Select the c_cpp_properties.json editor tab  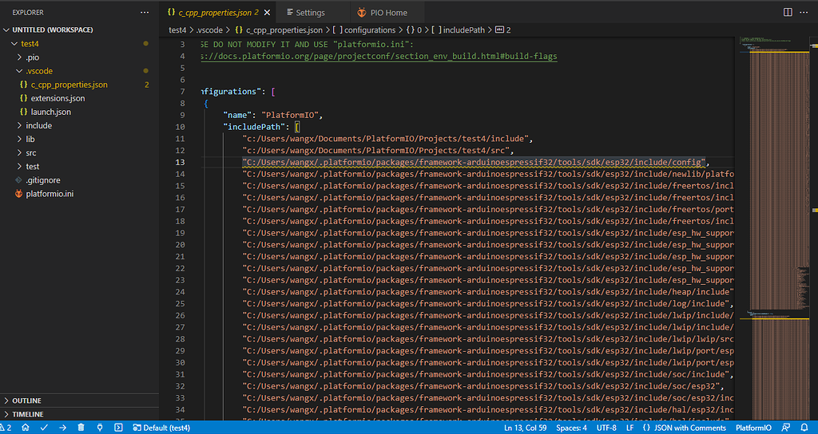click(218, 13)
